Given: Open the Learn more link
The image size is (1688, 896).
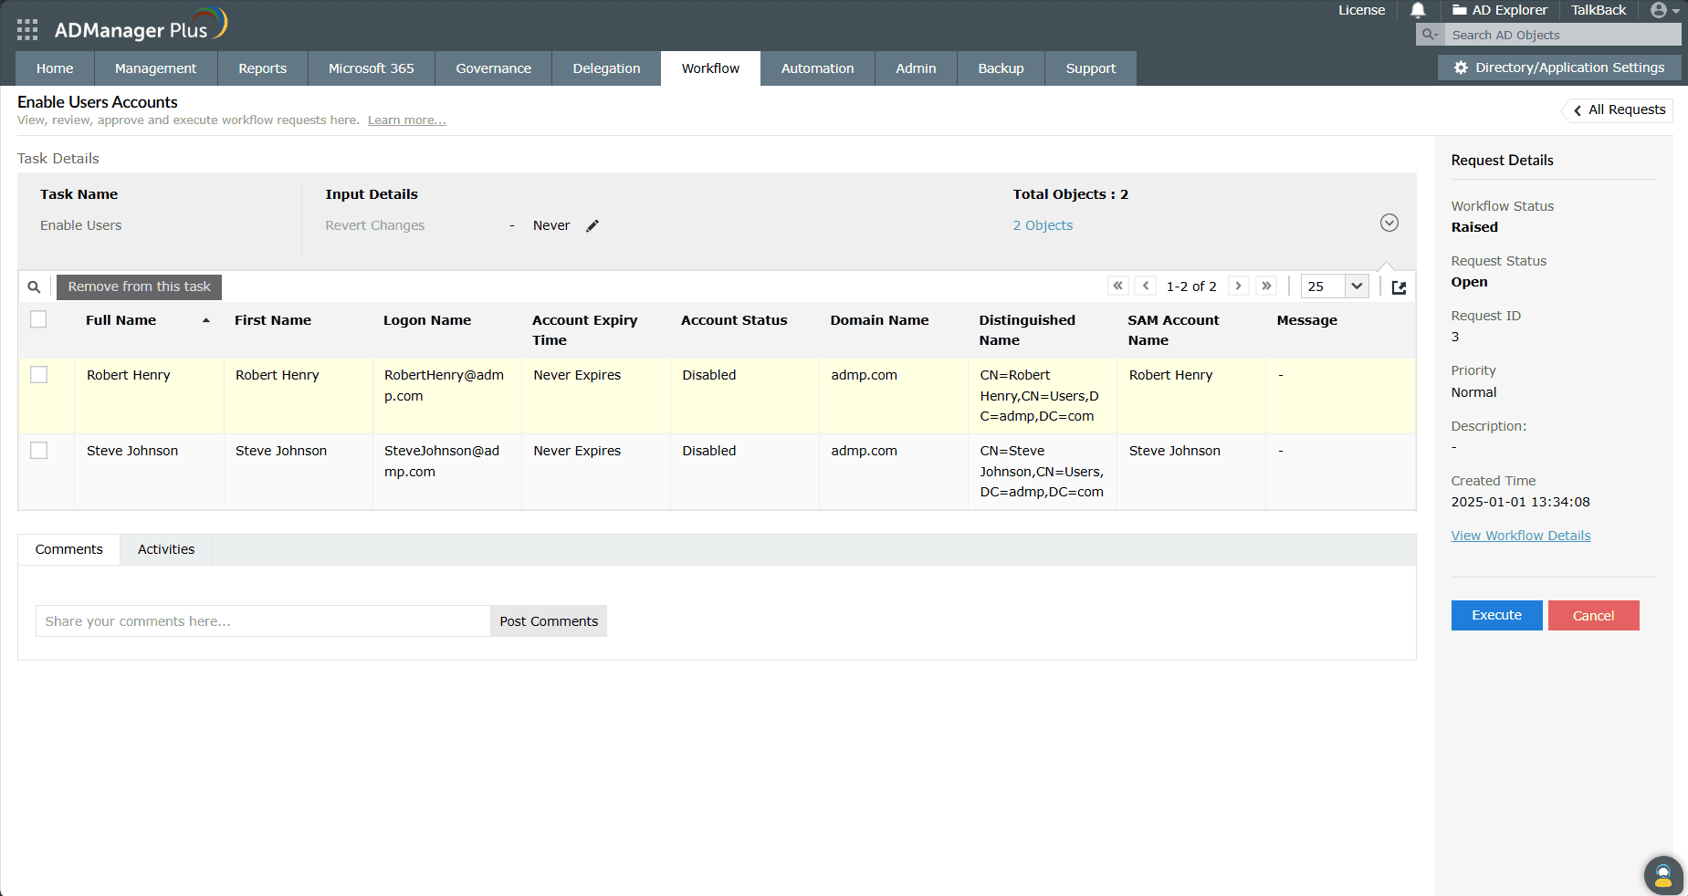Looking at the screenshot, I should 407,120.
